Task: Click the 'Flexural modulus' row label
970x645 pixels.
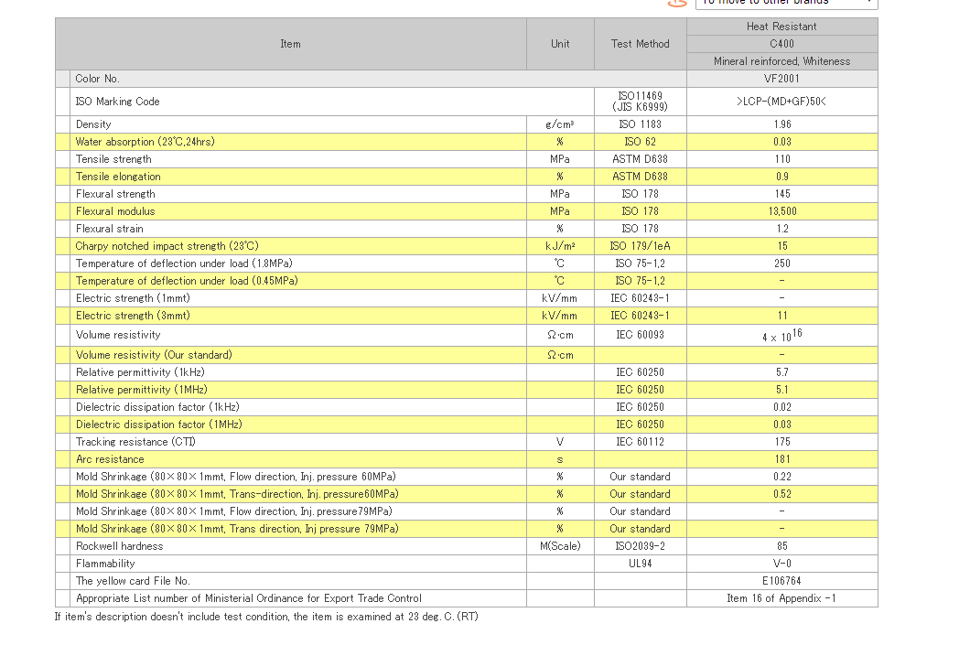Action: [115, 210]
